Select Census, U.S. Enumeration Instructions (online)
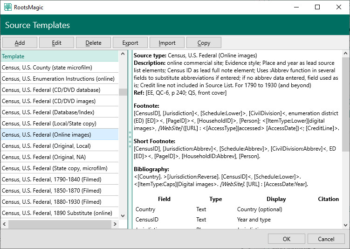Image resolution: width=350 pixels, height=249 pixels. point(58,79)
